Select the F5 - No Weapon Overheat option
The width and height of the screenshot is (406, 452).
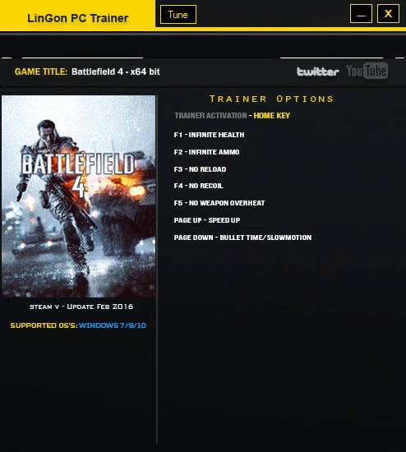pos(219,203)
